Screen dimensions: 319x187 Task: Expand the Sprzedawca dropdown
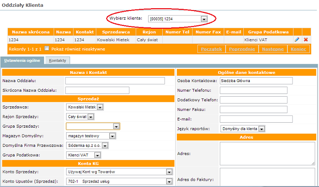[85, 107]
